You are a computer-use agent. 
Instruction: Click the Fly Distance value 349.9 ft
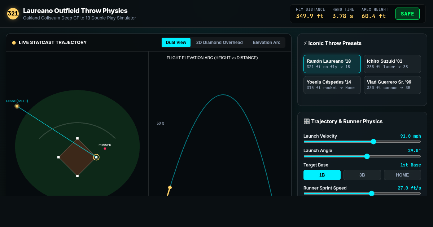pyautogui.click(x=310, y=16)
